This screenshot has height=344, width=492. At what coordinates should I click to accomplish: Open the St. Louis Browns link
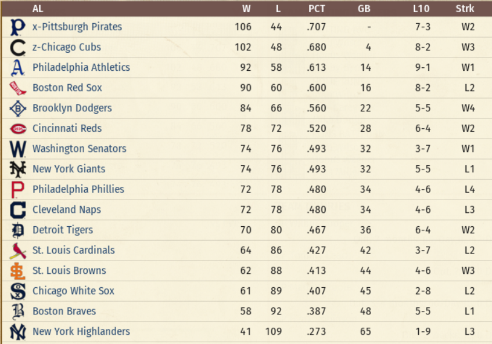(69, 270)
